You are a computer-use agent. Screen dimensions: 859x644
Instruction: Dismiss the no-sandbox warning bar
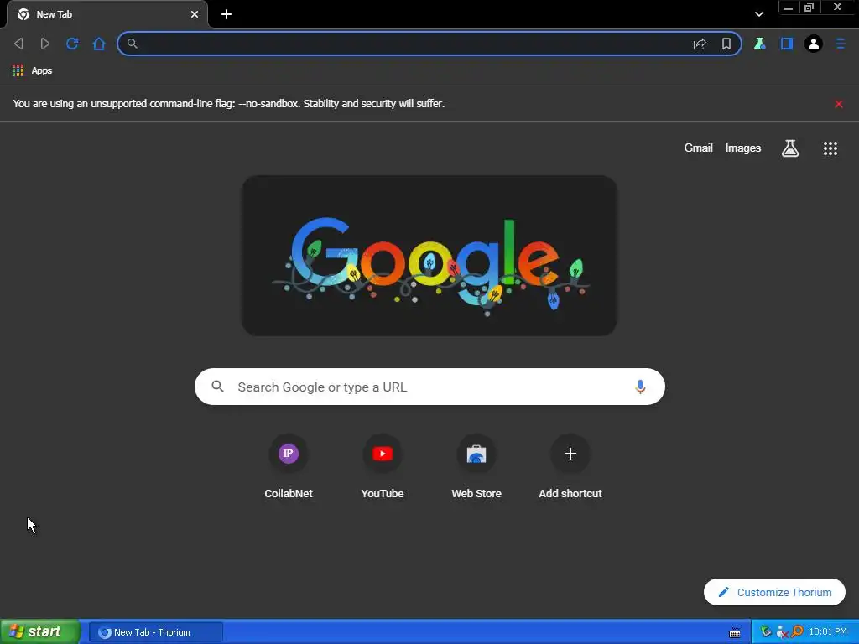pyautogui.click(x=839, y=104)
